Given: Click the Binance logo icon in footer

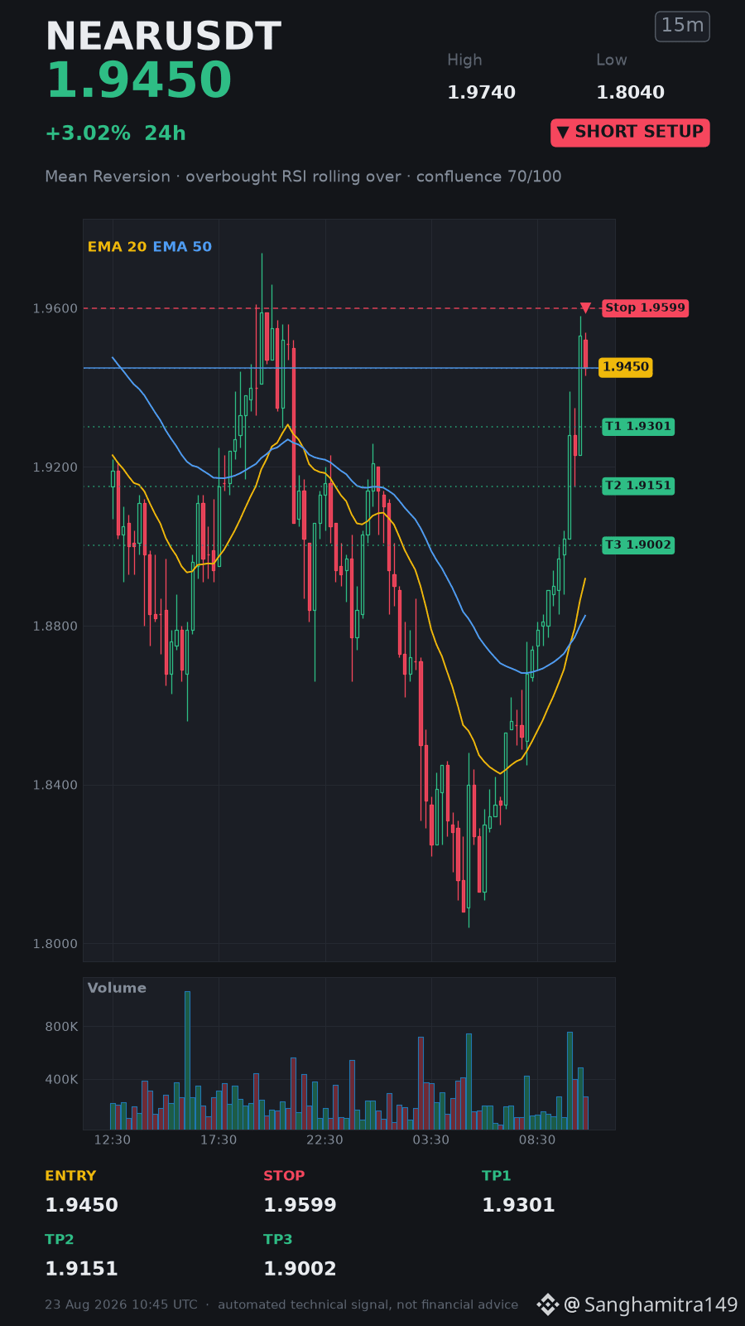Looking at the screenshot, I should pos(548,1304).
